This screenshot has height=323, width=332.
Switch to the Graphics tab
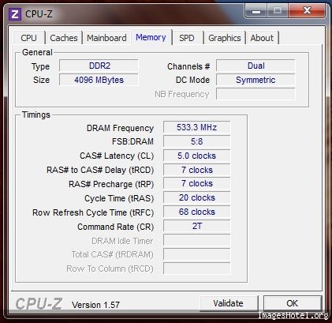click(225, 38)
